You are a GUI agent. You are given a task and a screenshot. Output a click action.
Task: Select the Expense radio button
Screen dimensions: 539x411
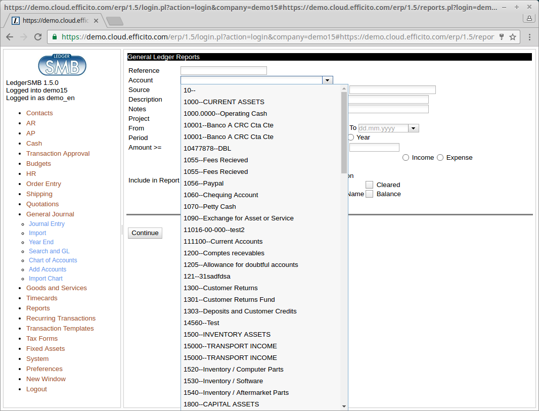pos(440,158)
